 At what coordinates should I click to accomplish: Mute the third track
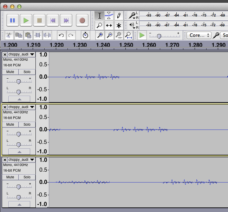[10, 177]
